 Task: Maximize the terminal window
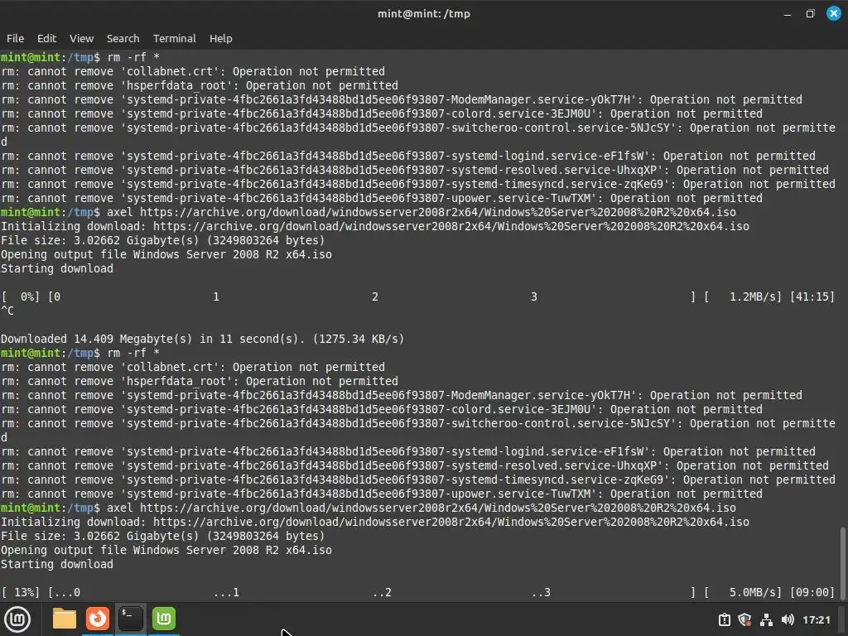(810, 14)
